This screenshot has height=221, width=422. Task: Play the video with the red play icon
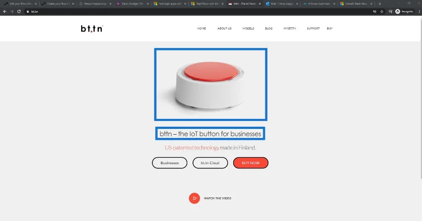click(194, 198)
